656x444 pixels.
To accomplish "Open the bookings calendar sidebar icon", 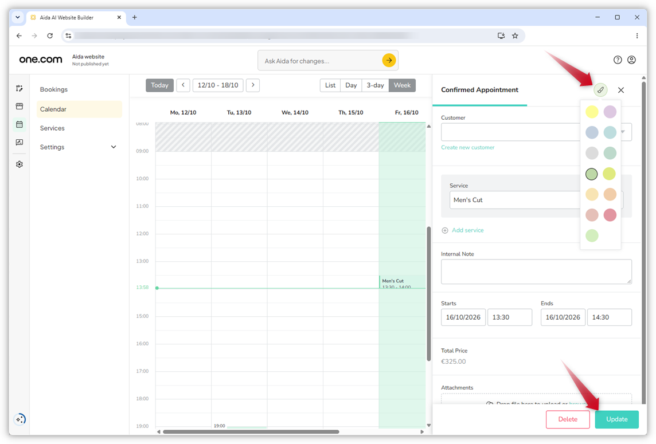I will pyautogui.click(x=19, y=124).
